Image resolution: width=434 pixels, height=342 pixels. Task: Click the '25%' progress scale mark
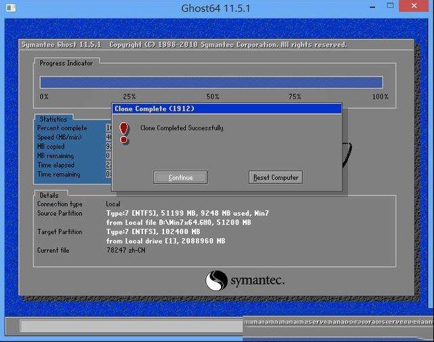(x=130, y=96)
